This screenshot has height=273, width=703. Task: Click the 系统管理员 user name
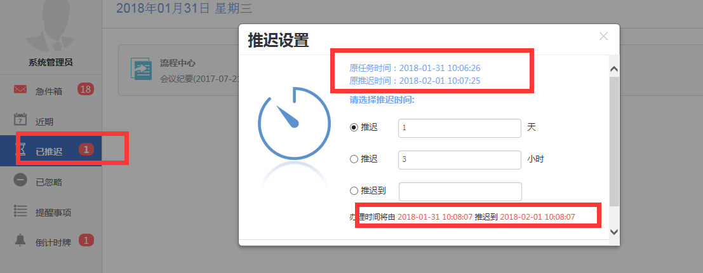pyautogui.click(x=51, y=62)
